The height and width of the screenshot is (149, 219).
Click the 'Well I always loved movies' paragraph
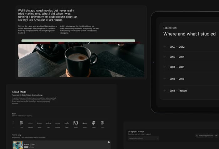click(x=48, y=15)
